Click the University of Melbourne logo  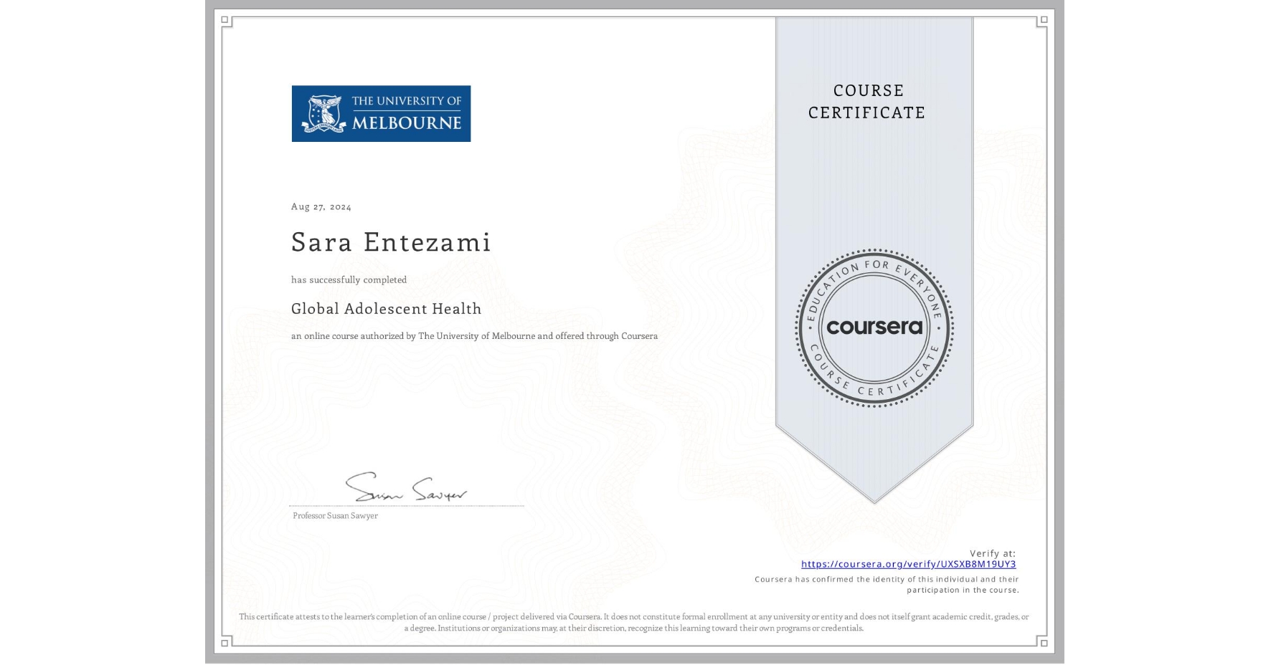381,113
